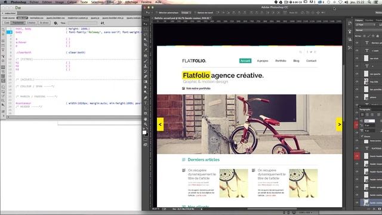
Task: Click the foreground color swatch
Action: click(144, 132)
